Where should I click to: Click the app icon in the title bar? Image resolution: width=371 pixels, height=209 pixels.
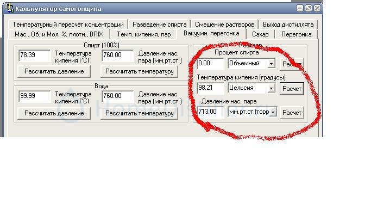9,8
